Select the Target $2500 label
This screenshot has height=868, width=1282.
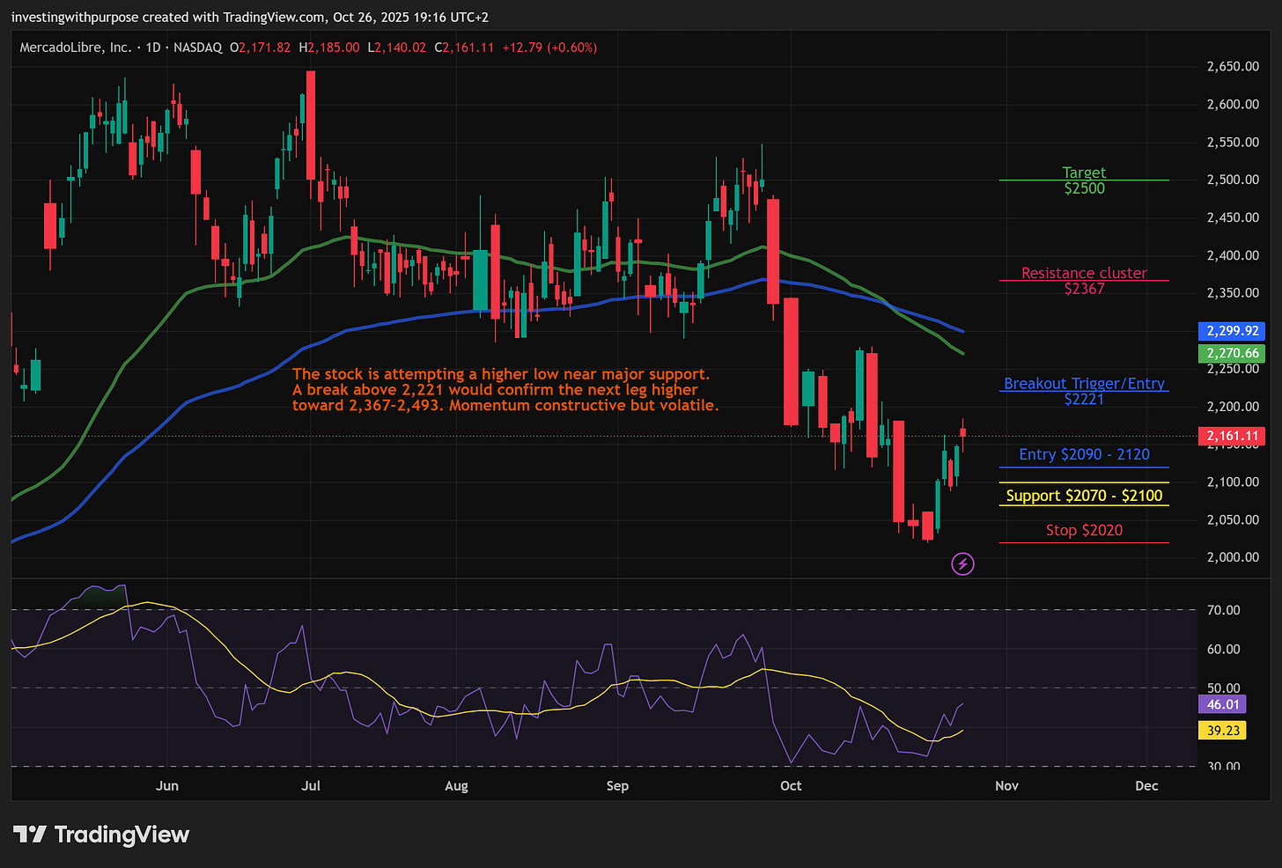(x=1084, y=180)
